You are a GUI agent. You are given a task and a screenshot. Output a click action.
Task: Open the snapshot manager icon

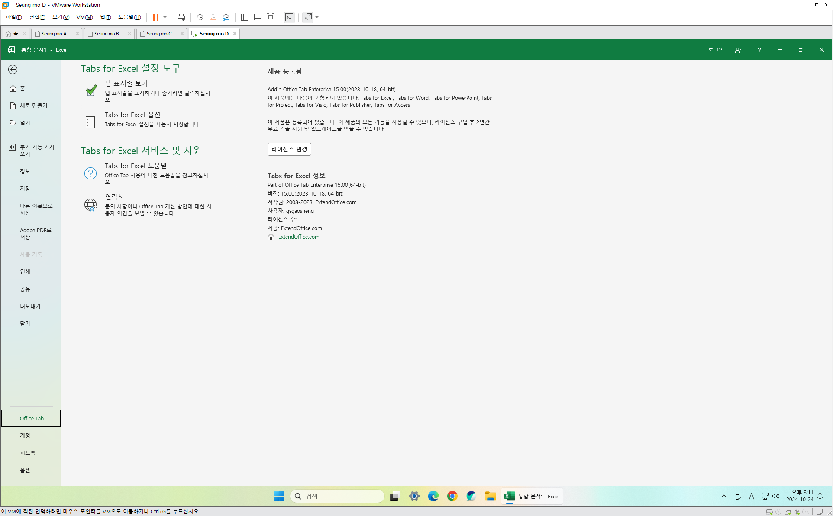point(226,17)
